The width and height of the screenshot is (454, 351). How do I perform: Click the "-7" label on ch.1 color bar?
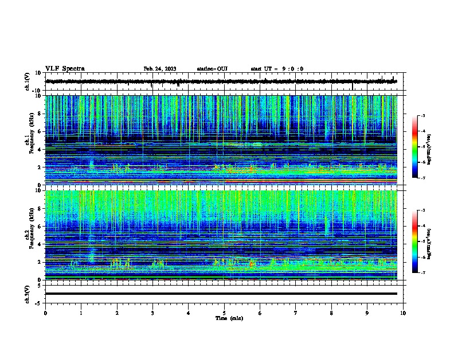[x=422, y=178]
